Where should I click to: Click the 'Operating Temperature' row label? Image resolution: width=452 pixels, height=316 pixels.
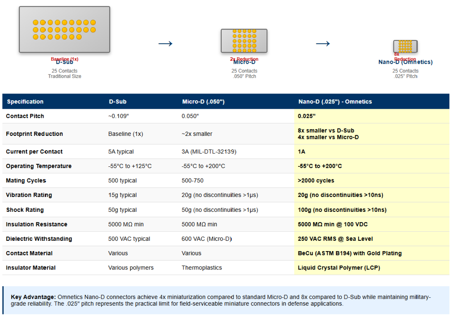[39, 166]
